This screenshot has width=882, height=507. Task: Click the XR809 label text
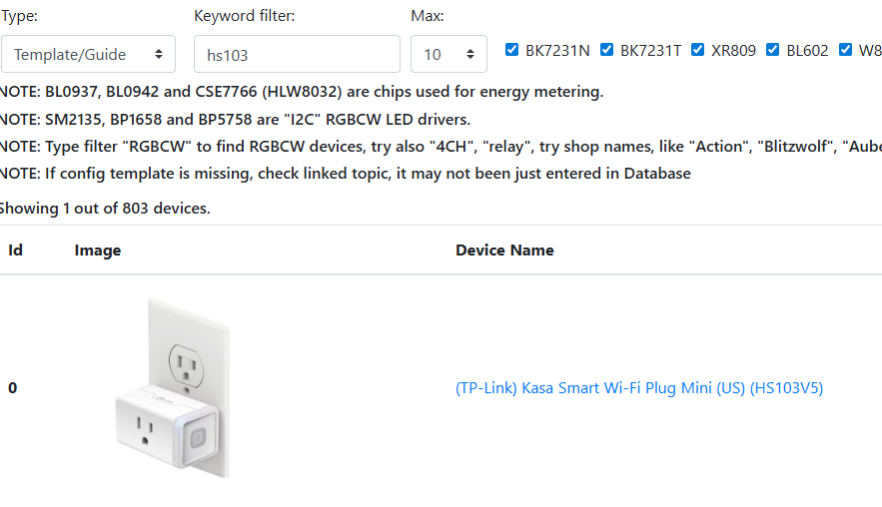click(734, 51)
